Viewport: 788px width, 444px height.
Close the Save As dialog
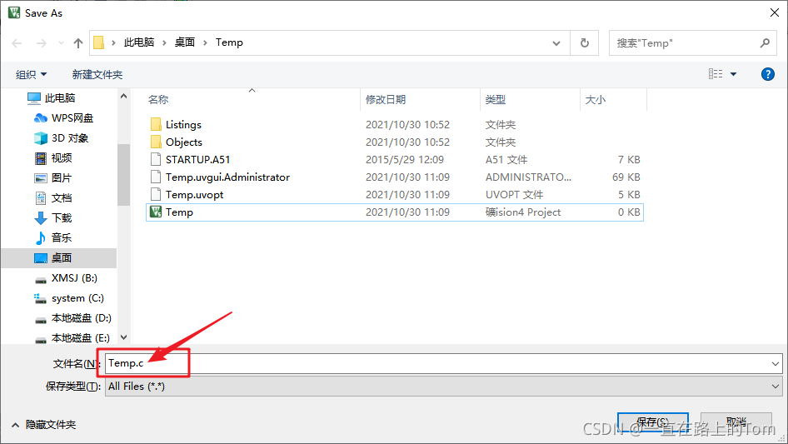tap(775, 12)
